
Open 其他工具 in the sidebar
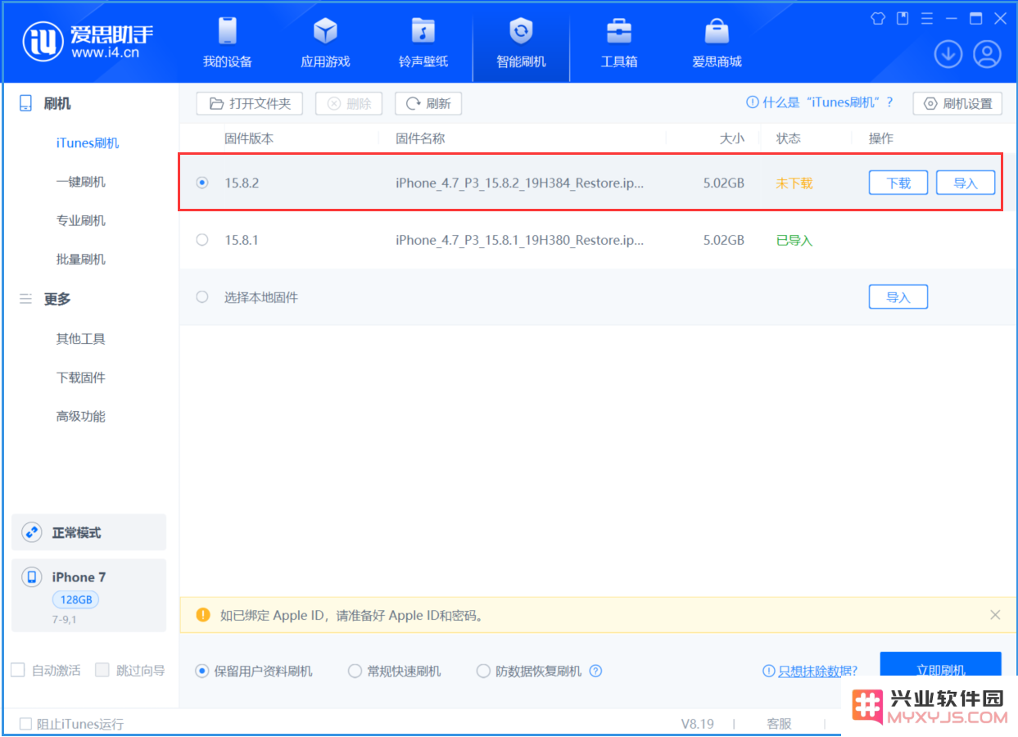click(80, 339)
